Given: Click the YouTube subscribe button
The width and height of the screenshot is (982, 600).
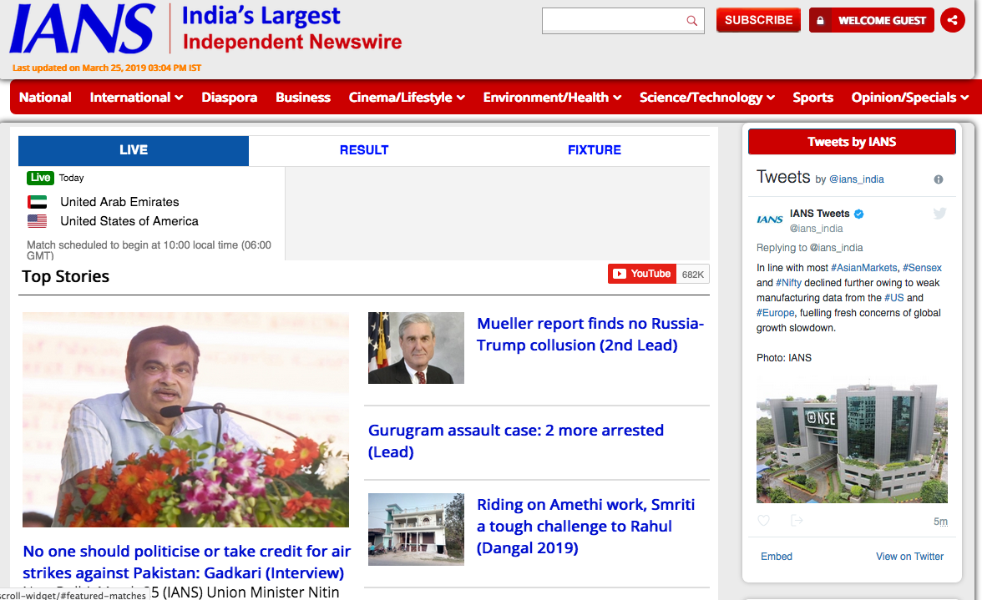Looking at the screenshot, I should [642, 274].
